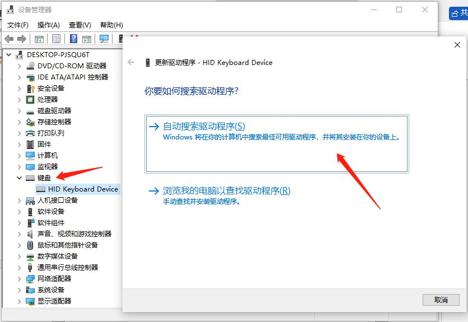Screen dimensions: 468x322
Task: Click the DVD/CD-ROM drive icon
Action: coord(30,66)
